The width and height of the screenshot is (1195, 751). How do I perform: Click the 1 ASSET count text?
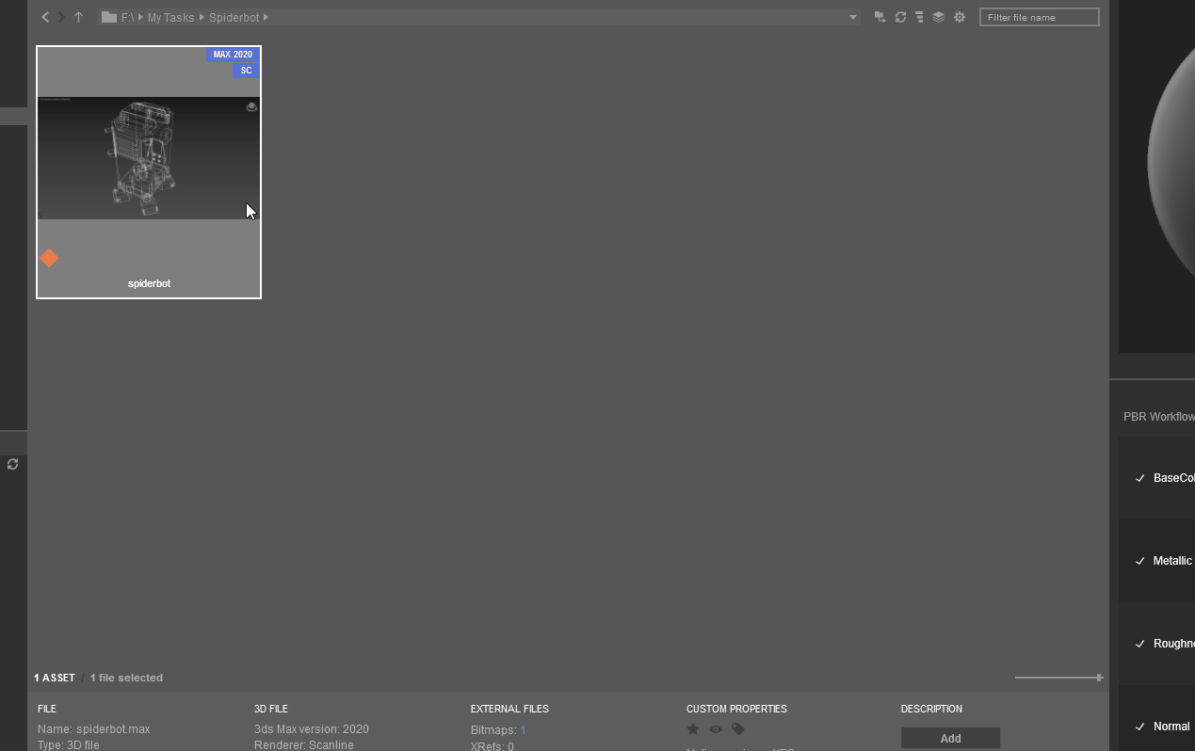[55, 678]
